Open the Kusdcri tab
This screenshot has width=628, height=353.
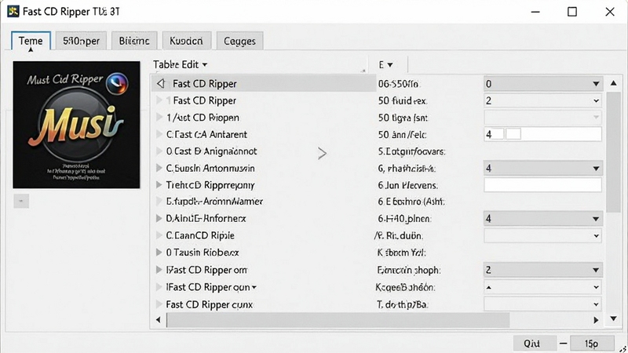click(x=186, y=41)
